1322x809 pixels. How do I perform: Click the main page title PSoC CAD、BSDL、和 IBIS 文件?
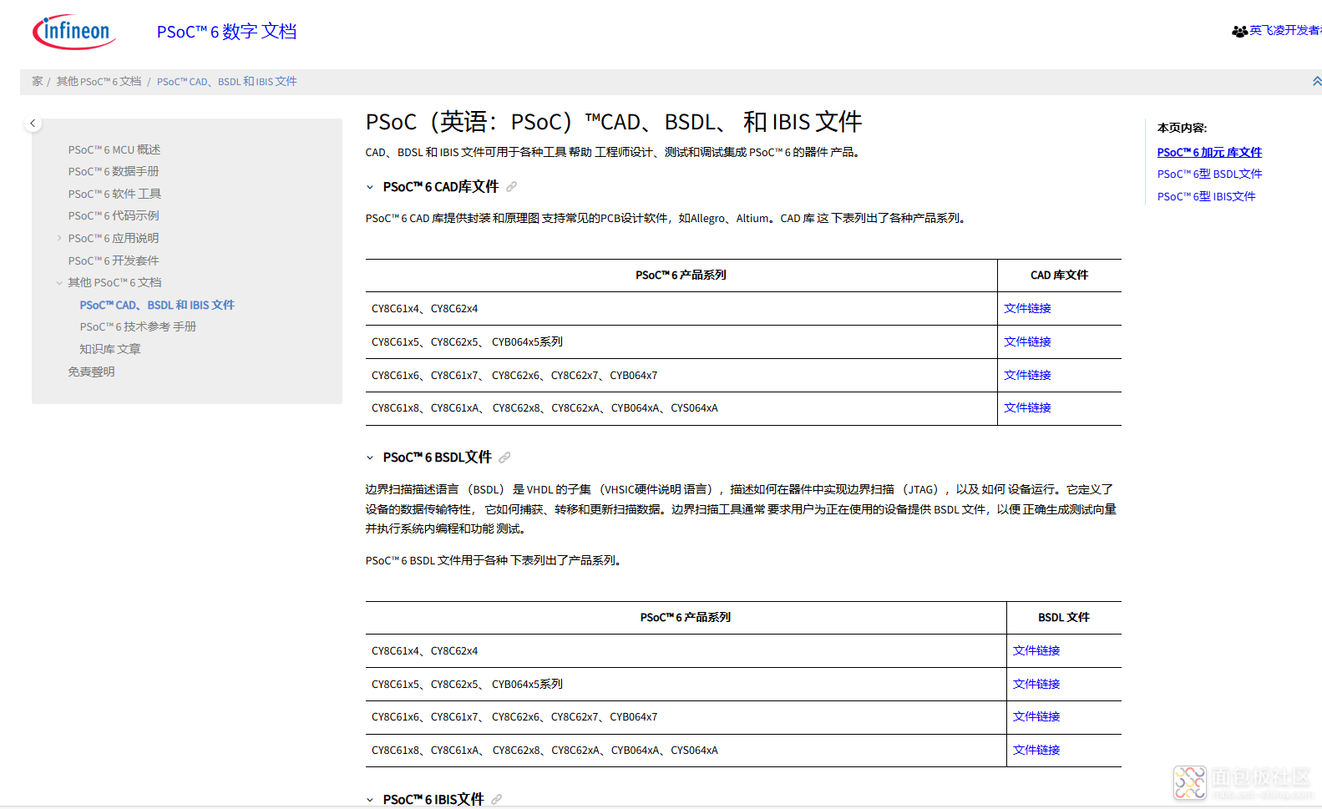coord(614,122)
